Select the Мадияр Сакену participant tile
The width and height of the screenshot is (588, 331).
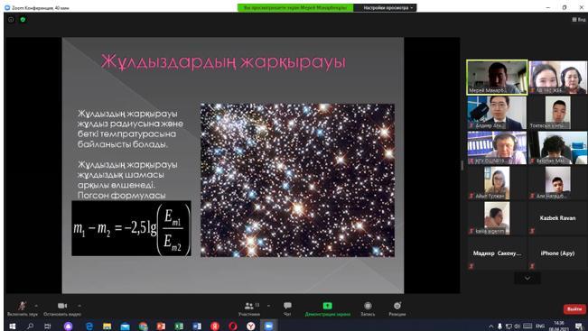(497, 253)
